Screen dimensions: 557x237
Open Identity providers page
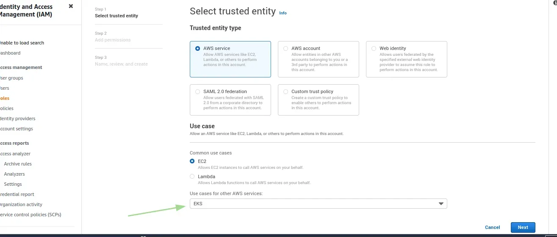point(17,118)
